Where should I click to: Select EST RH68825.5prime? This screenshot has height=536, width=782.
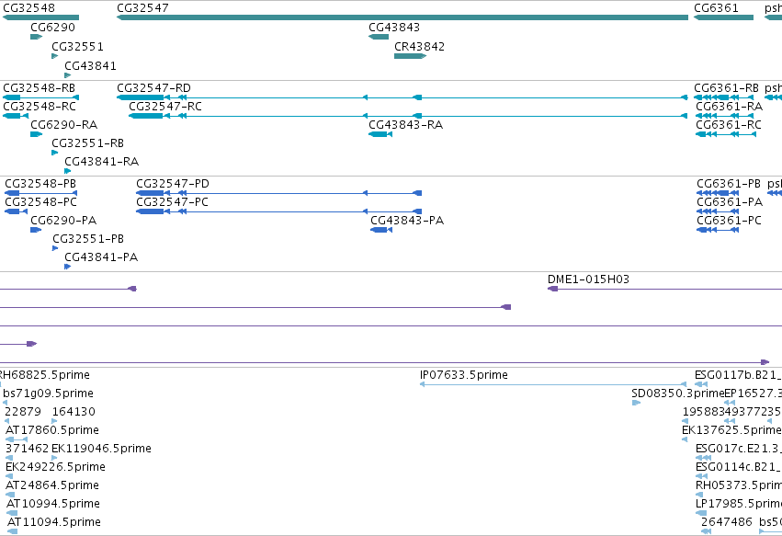[44, 375]
